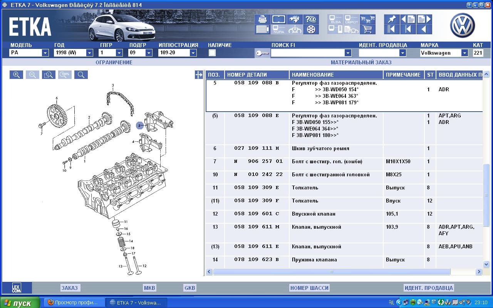Select row Пружина клапана
Viewport: 493px width, 308px height.
pyautogui.click(x=344, y=259)
